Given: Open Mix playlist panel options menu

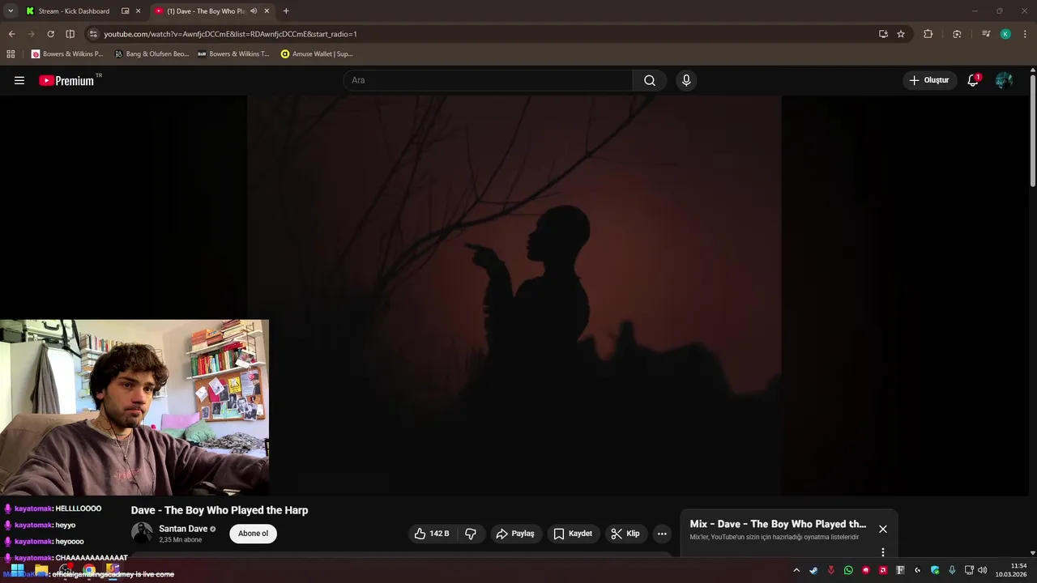Looking at the screenshot, I should coord(883,552).
